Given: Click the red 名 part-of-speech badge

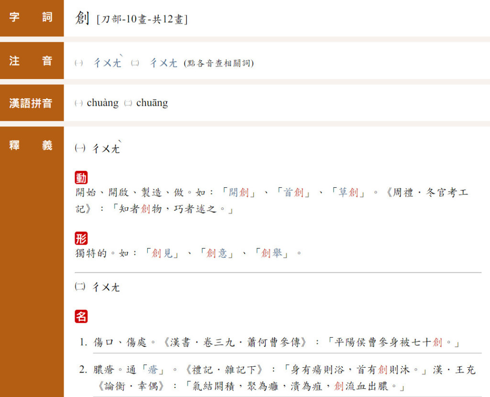Looking at the screenshot, I should (81, 317).
